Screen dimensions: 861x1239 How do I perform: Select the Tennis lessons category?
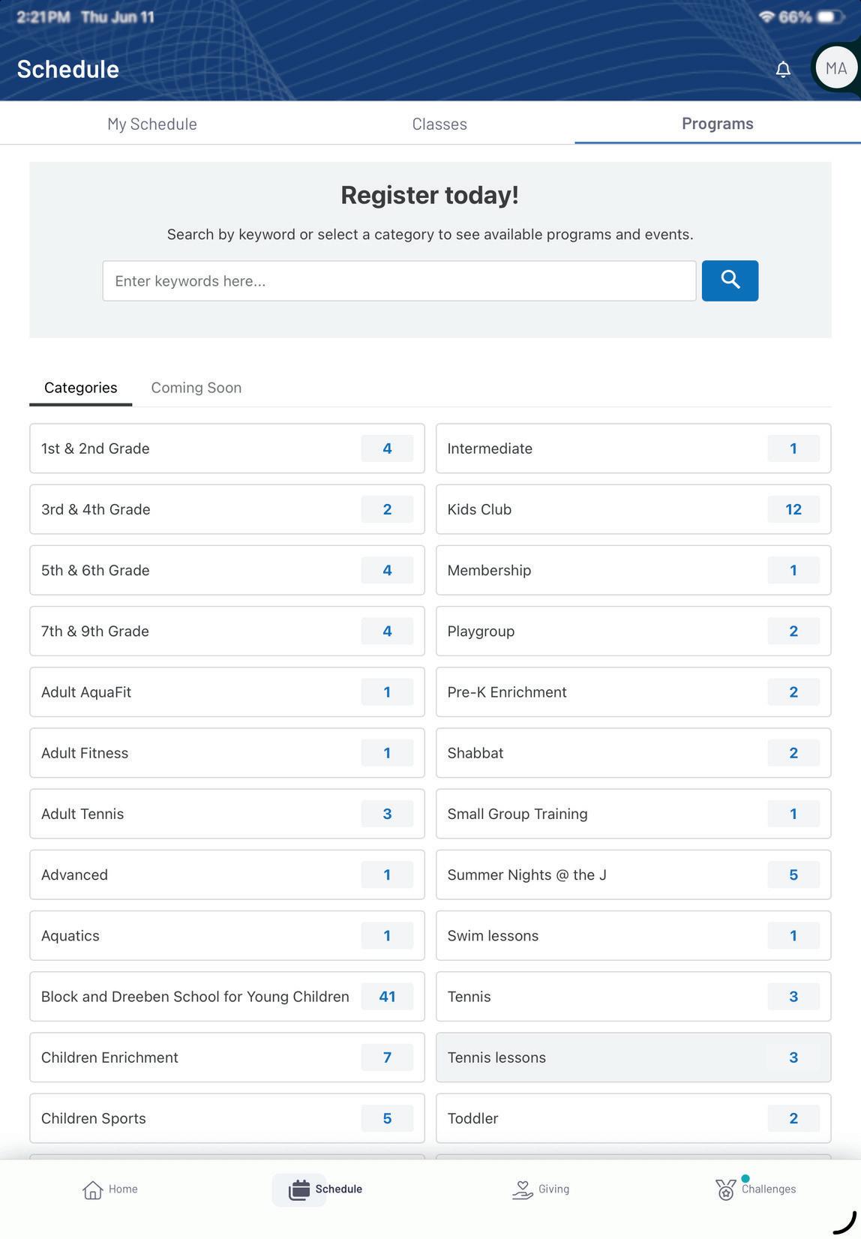[x=633, y=1057]
